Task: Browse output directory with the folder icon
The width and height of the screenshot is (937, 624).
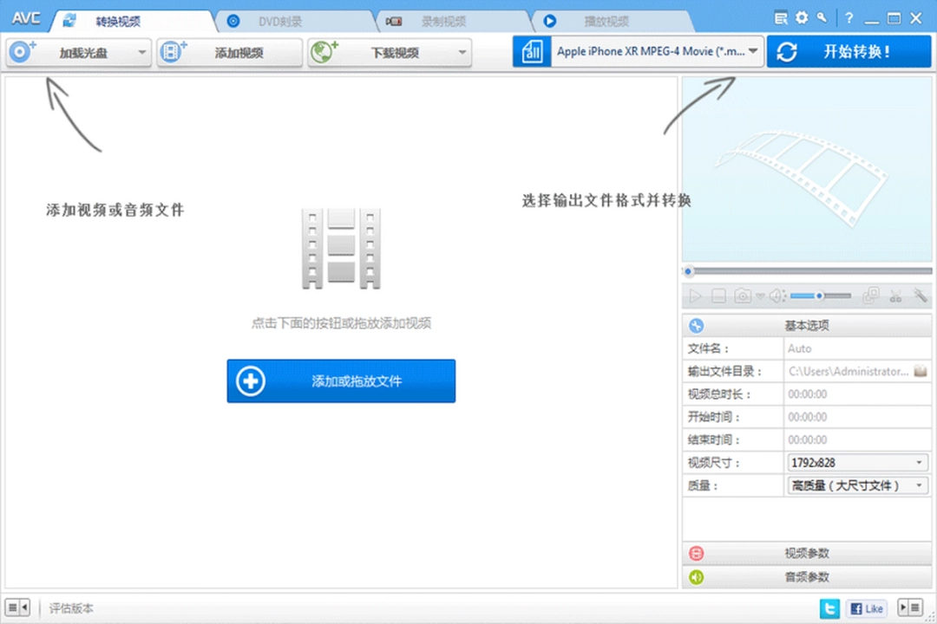Action: 921,371
